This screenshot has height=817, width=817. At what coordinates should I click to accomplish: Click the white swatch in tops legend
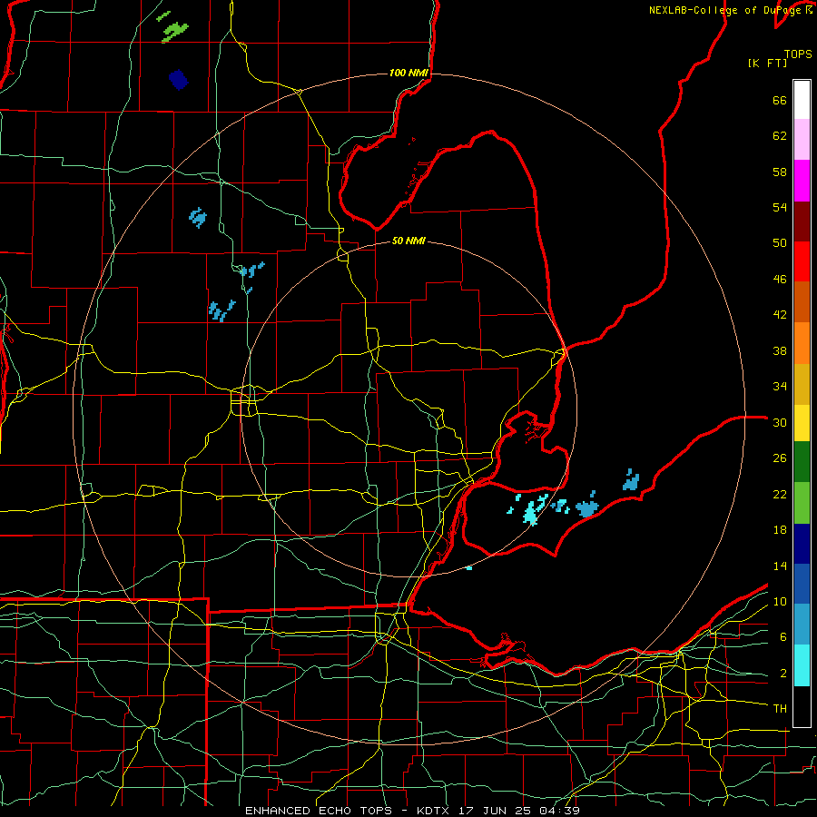pyautogui.click(x=802, y=100)
